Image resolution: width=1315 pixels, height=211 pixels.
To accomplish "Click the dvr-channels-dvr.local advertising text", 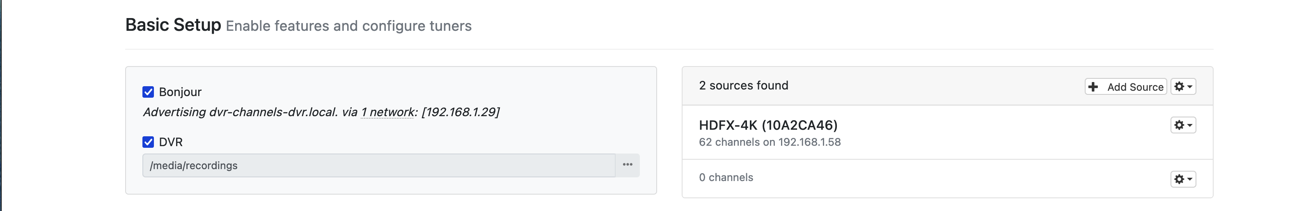I will point(273,112).
